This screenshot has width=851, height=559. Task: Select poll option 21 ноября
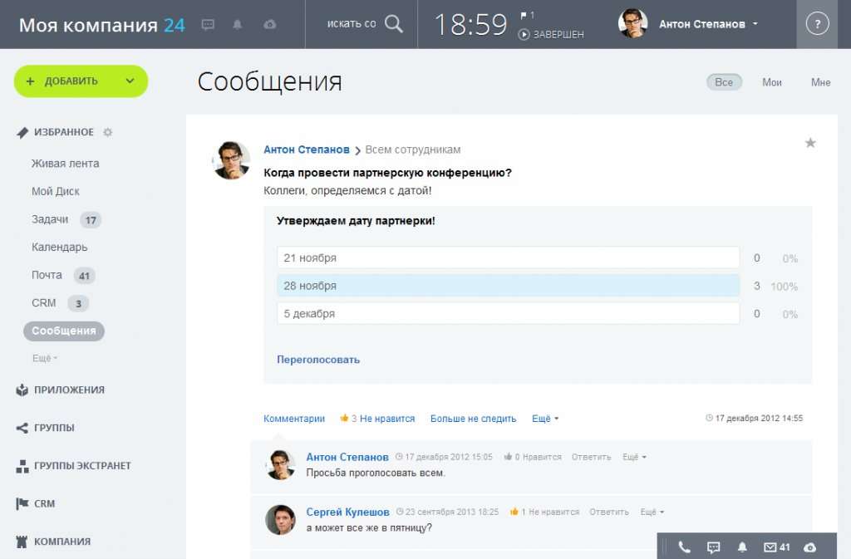[508, 257]
